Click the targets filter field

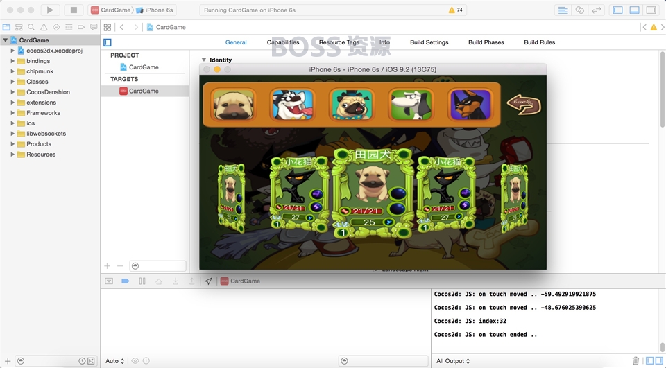click(x=157, y=266)
